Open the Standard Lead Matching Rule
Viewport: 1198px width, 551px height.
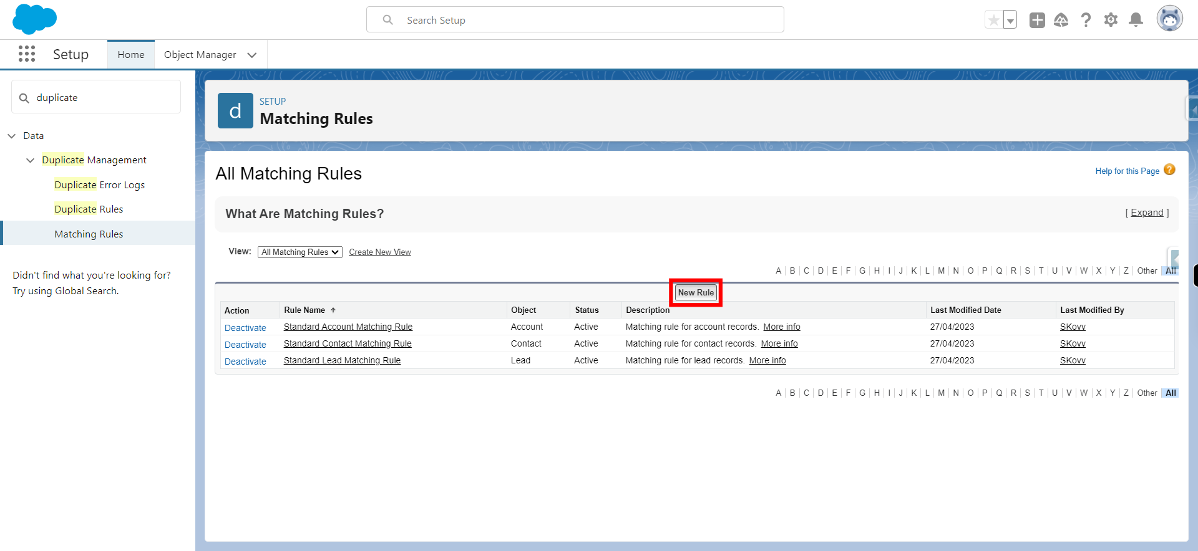342,360
